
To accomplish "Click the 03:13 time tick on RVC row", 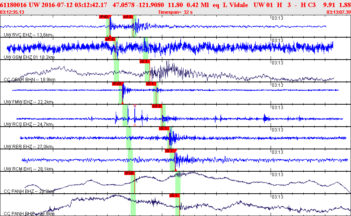I will pos(277,18).
